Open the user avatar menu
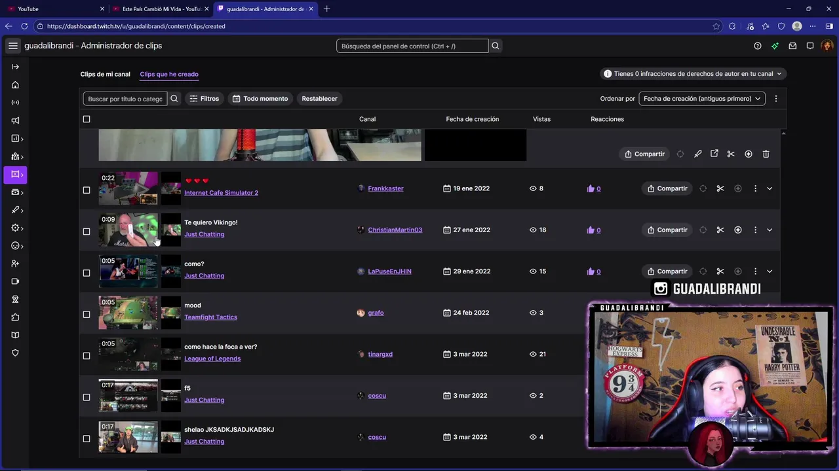Screen dimensions: 839x471 [827, 46]
